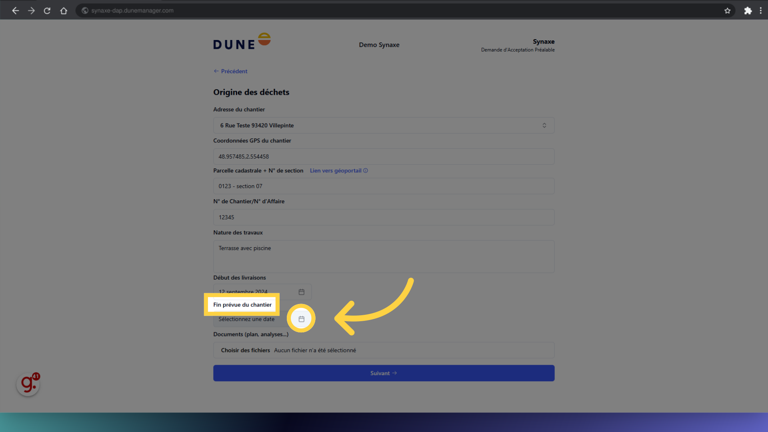Click the Demo Synaxe header title

[x=379, y=44]
